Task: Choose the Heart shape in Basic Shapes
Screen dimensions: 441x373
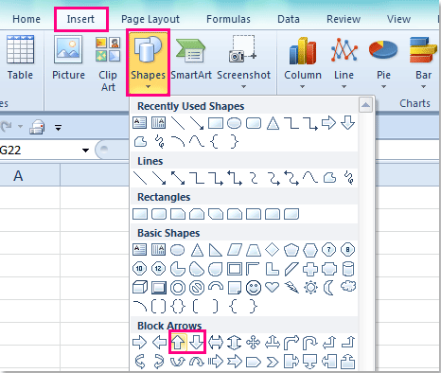Action: tap(273, 287)
